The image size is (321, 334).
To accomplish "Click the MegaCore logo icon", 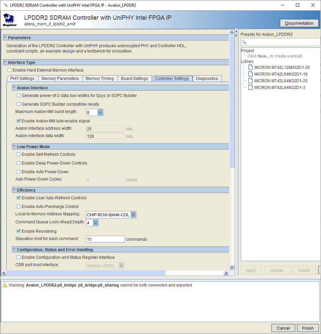I will [10, 20].
